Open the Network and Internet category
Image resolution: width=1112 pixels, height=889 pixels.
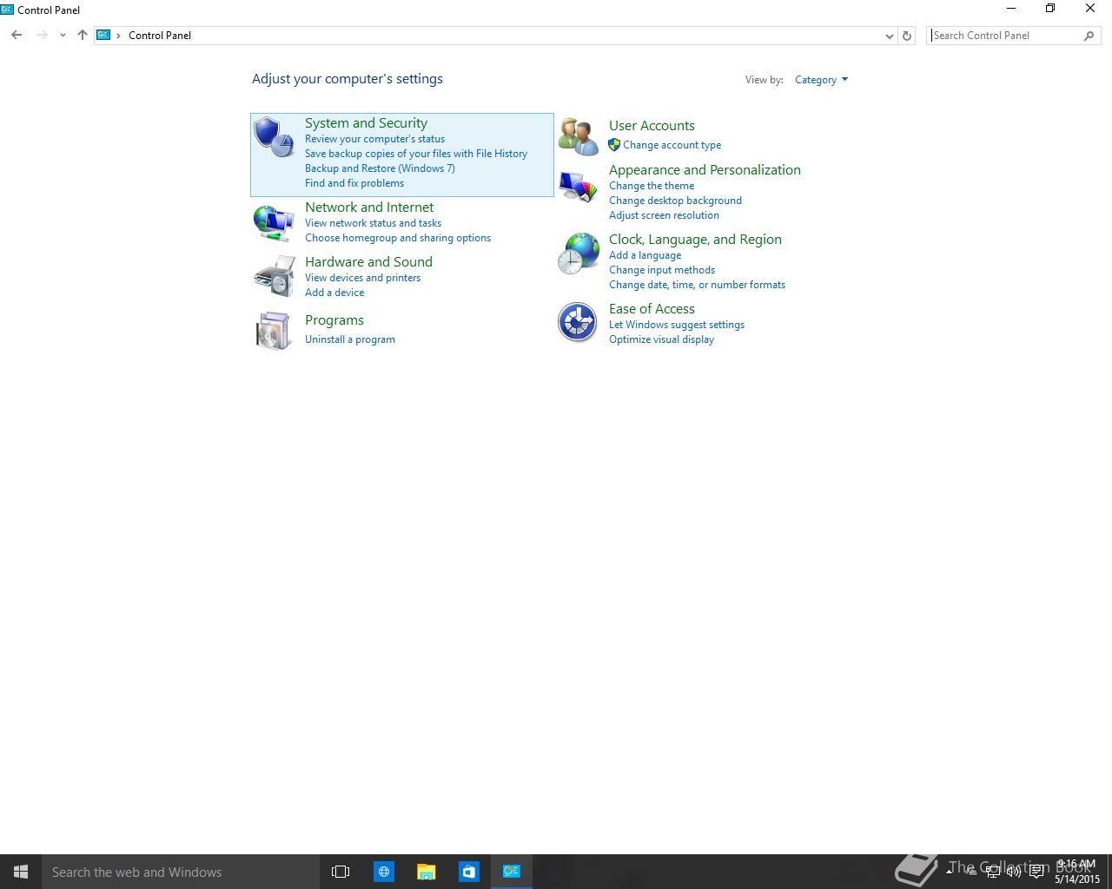click(369, 207)
